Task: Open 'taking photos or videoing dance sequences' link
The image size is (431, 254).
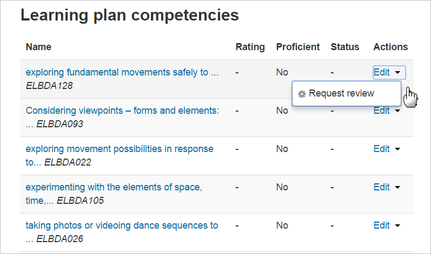Action: 122,225
